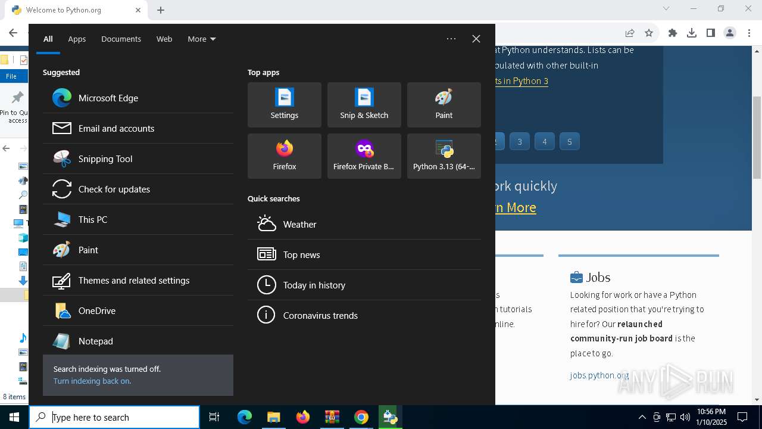The width and height of the screenshot is (762, 429).
Task: Open Chrome extensions puzzle icon
Action: click(x=673, y=33)
